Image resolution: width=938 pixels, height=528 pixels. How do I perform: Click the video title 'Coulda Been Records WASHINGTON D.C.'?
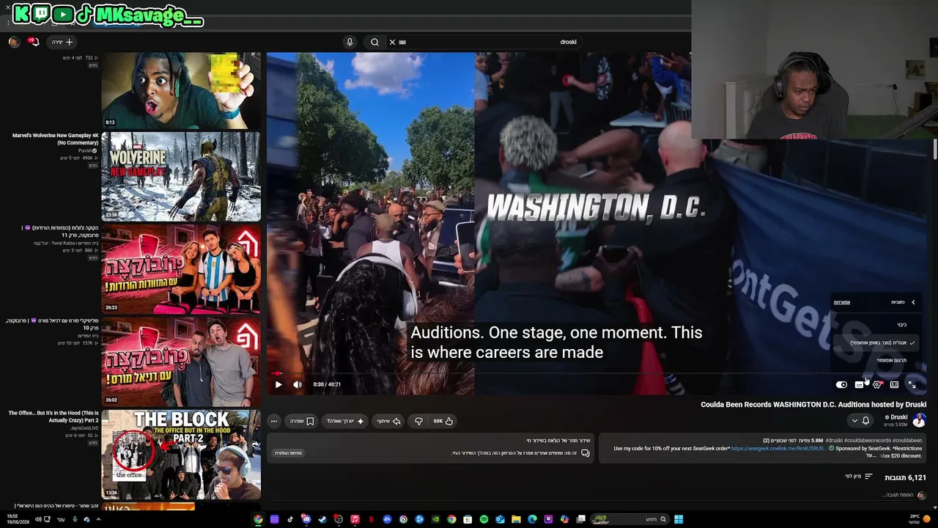point(813,404)
